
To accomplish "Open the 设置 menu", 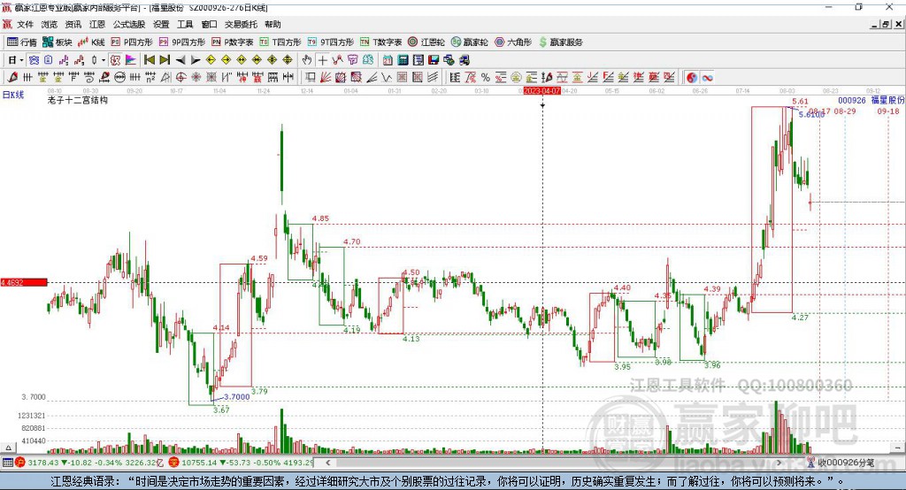I will [x=161, y=24].
